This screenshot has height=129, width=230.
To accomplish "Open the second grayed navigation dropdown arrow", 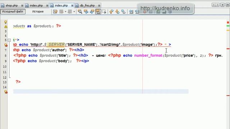I will point(74,11).
